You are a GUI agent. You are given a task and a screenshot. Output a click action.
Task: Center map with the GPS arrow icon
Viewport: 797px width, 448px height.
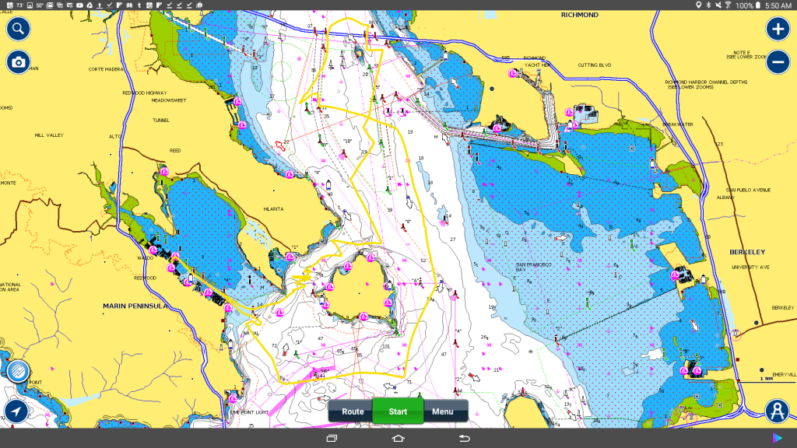click(x=16, y=411)
